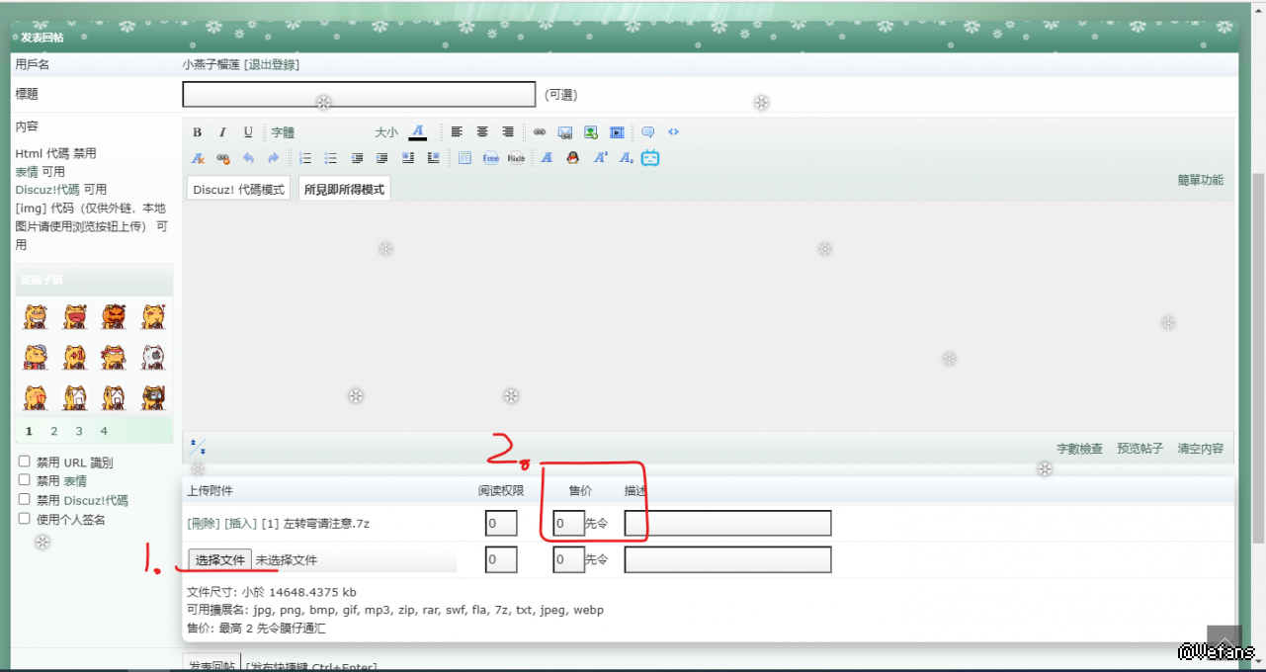Enable 使用个人签名 checkbox
Viewport: 1266px width, 672px height.
[x=25, y=518]
